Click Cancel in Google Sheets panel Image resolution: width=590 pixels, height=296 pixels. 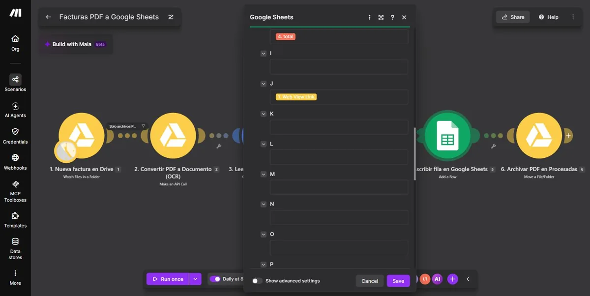[370, 281]
